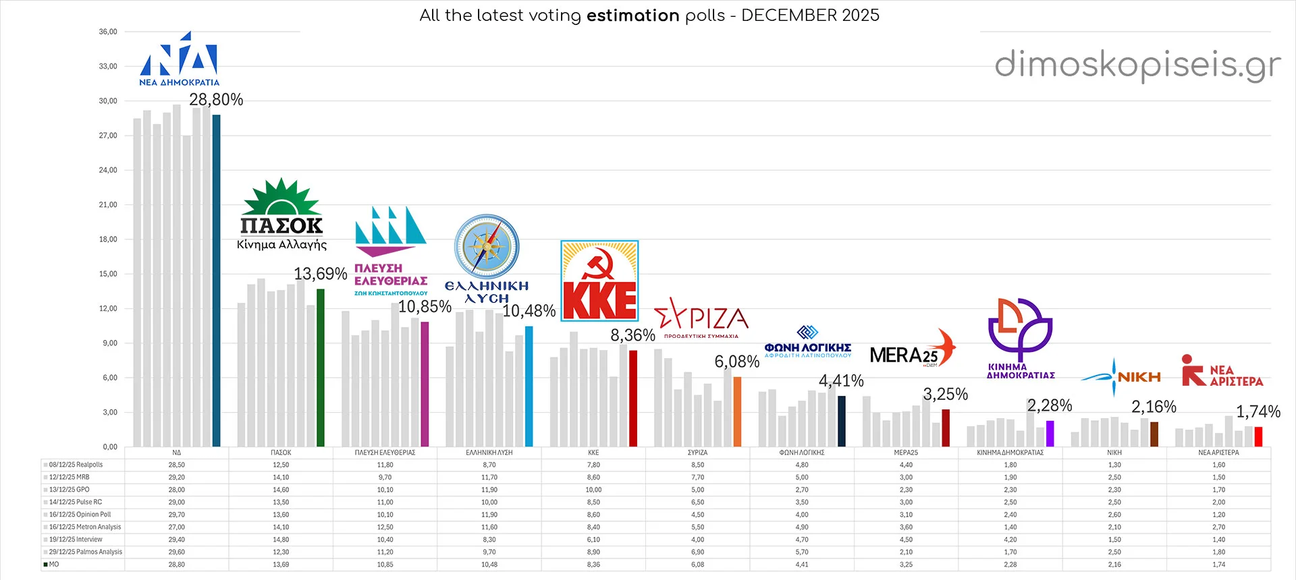1296x580 pixels.
Task: Select the 16/12/25 Metron Analysis legend entry
Action: pos(84,527)
